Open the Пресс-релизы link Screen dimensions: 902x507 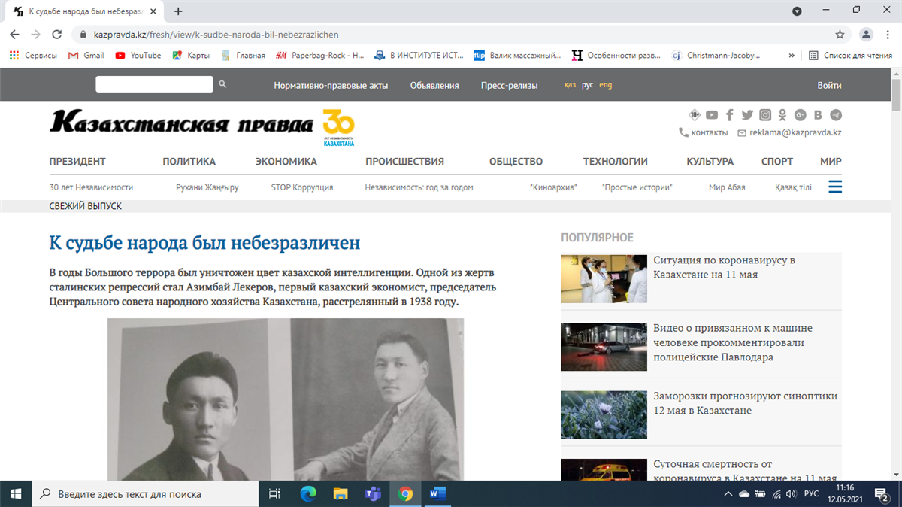tap(509, 86)
